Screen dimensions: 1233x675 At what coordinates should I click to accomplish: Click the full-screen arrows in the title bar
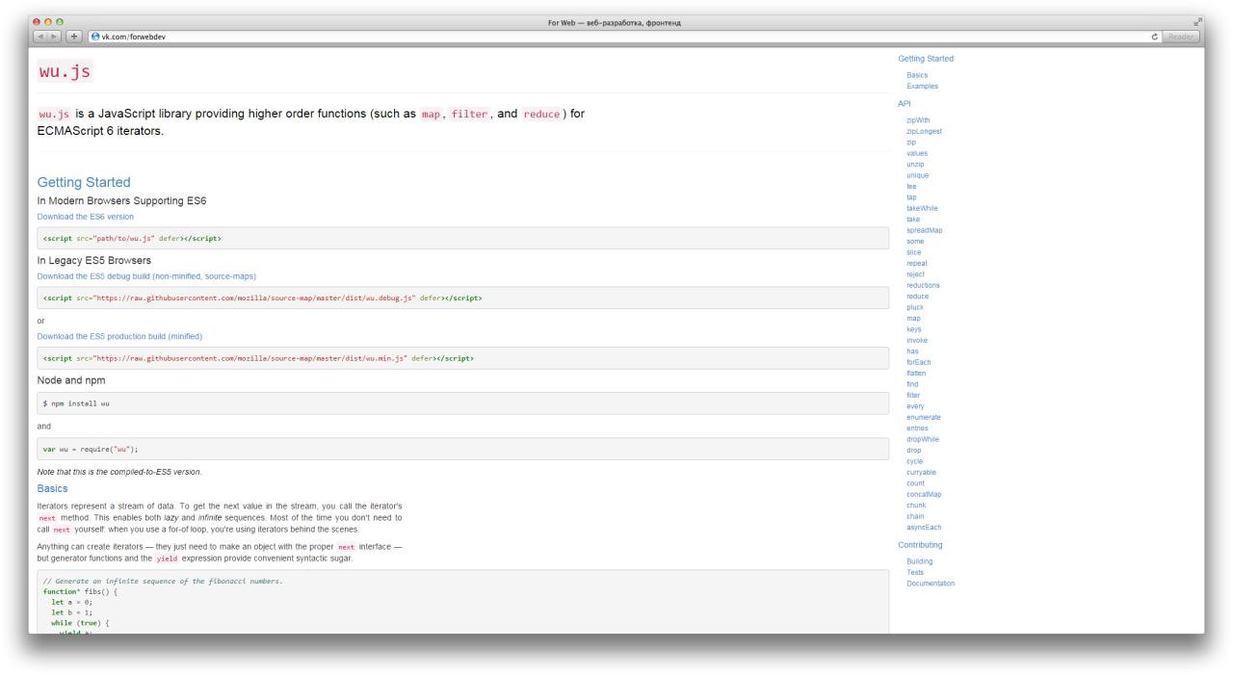pyautogui.click(x=1198, y=22)
